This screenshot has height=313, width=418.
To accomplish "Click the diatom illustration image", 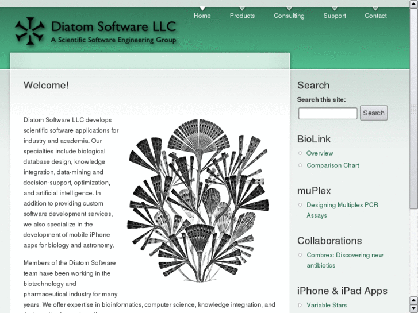I will 198,200.
